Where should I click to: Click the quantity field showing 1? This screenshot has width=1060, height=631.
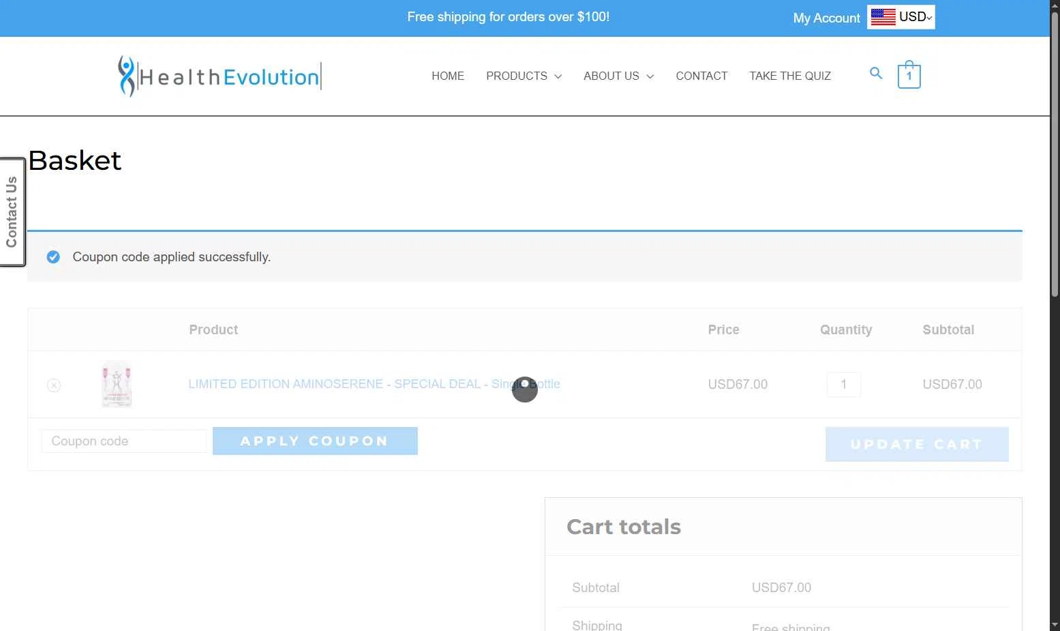coord(844,385)
